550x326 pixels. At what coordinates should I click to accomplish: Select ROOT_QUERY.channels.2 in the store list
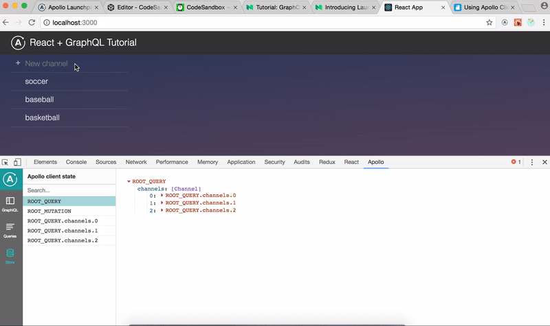(69, 241)
